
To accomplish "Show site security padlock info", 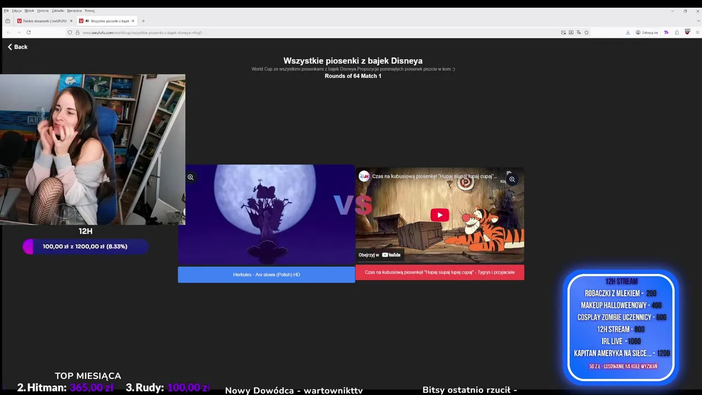I will pos(77,32).
